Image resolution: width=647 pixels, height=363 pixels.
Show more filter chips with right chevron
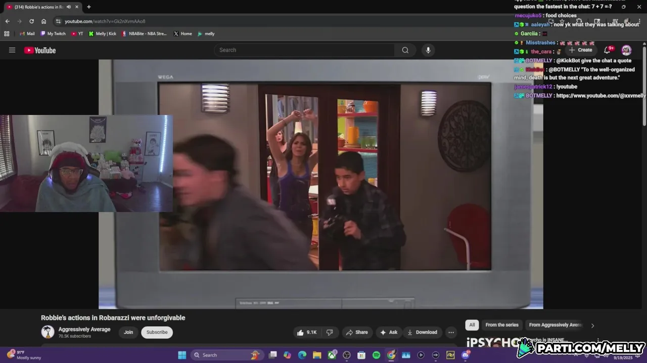tap(592, 325)
